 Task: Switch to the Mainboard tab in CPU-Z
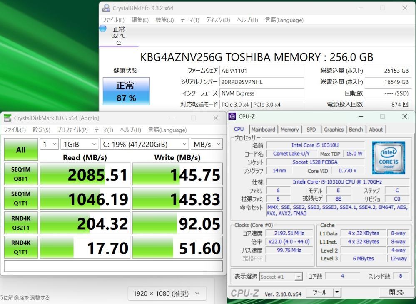[263, 130]
